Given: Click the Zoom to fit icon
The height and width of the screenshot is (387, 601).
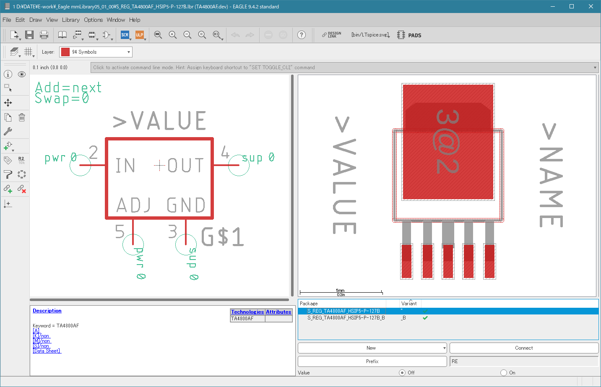Looking at the screenshot, I should 158,35.
